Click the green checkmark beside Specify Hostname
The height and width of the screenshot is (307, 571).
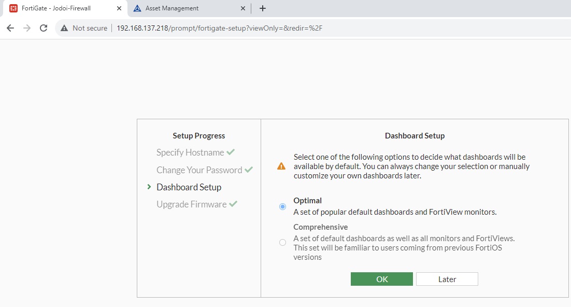click(231, 152)
